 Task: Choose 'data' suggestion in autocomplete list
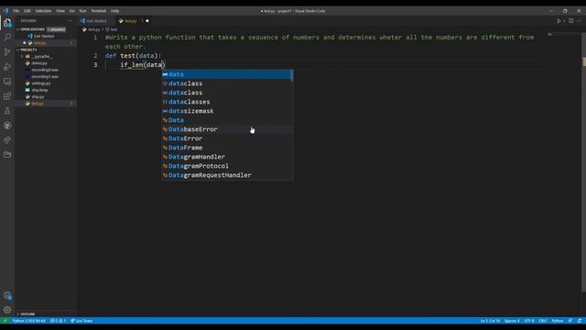coord(227,74)
